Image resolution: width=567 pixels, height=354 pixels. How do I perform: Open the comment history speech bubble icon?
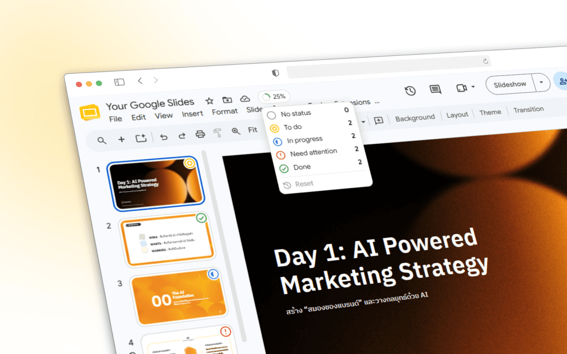coord(435,89)
